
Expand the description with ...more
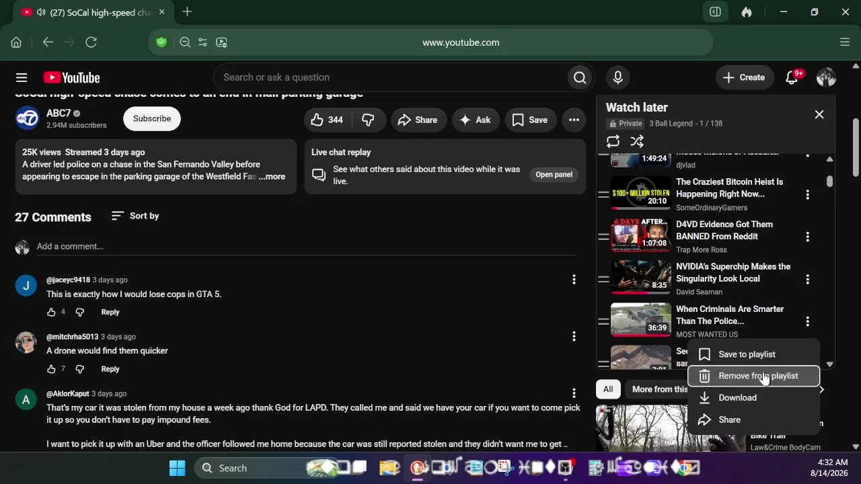[x=272, y=176]
